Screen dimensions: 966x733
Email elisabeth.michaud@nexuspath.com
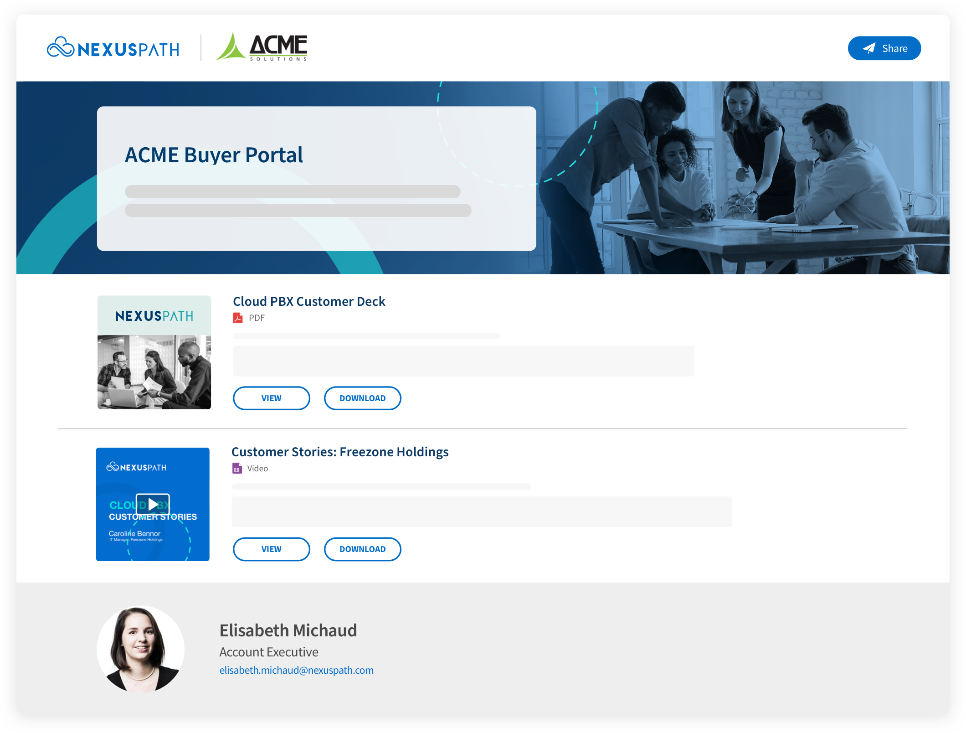[297, 670]
